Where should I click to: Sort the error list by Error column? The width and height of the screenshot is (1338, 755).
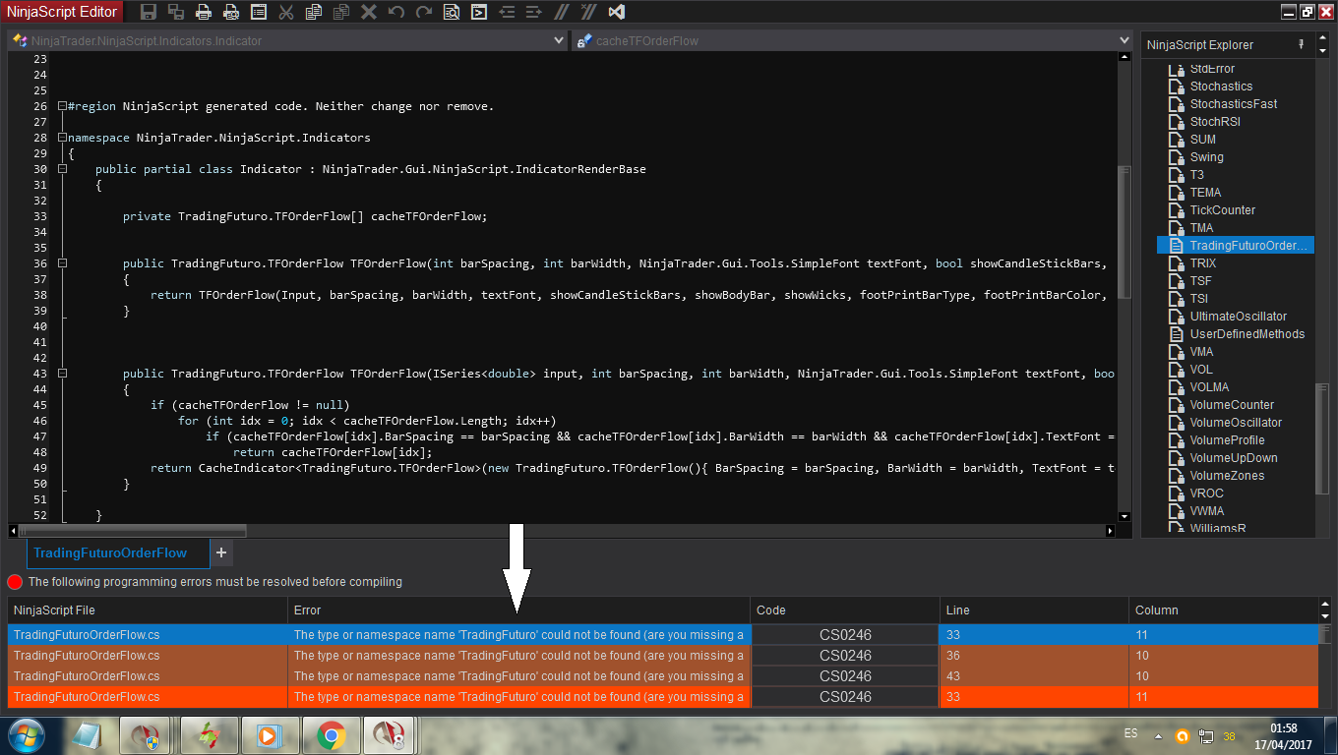pos(518,610)
